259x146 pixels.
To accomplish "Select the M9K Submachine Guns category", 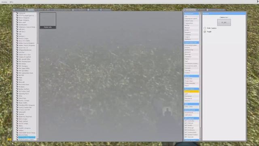I will (25, 73).
